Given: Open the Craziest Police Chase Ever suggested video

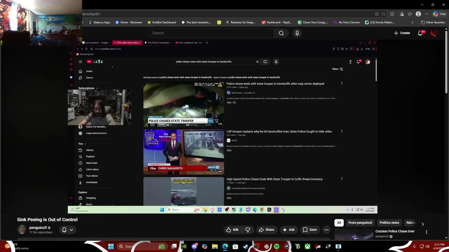Looking at the screenshot, I should click(x=395, y=231).
